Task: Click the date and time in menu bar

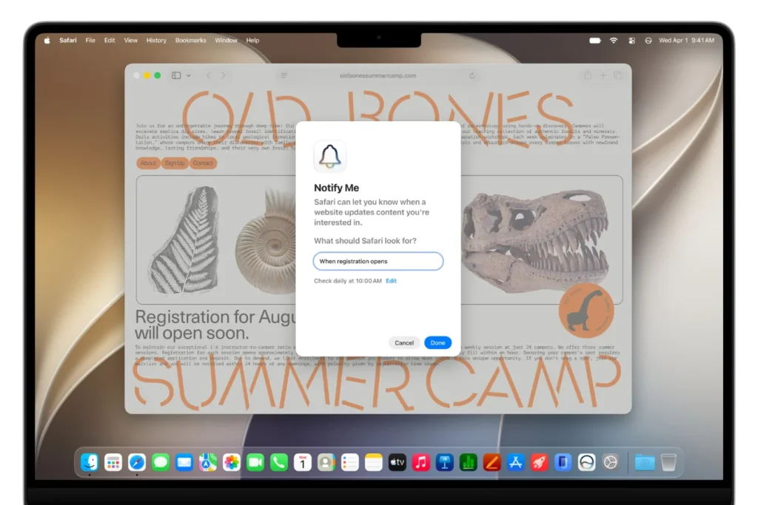Action: pos(686,41)
